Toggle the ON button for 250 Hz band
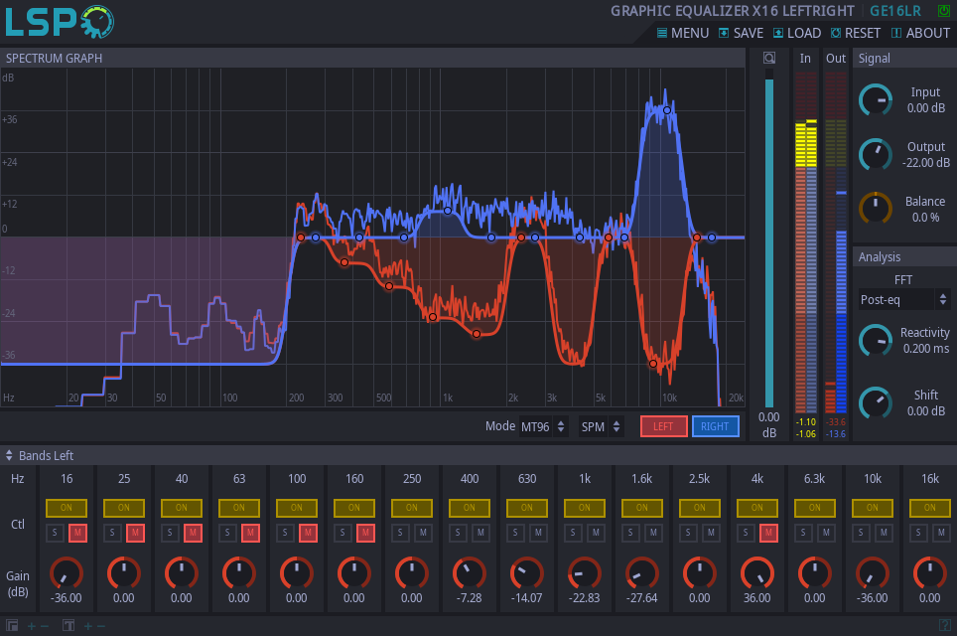957x636 pixels. (x=412, y=508)
